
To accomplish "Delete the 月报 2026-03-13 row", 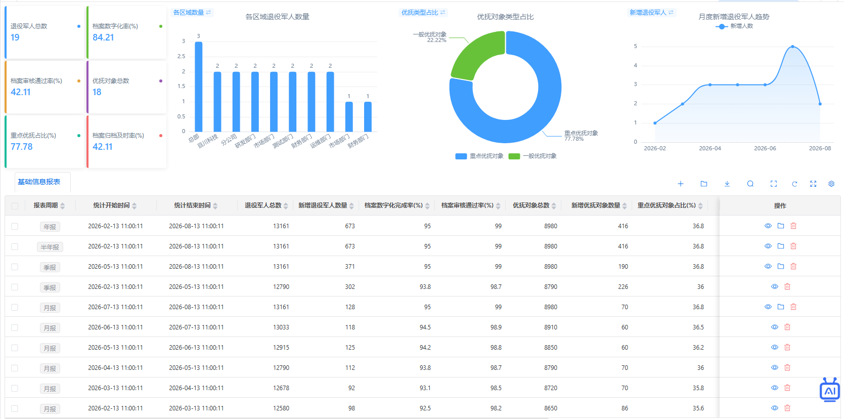I will (x=787, y=388).
